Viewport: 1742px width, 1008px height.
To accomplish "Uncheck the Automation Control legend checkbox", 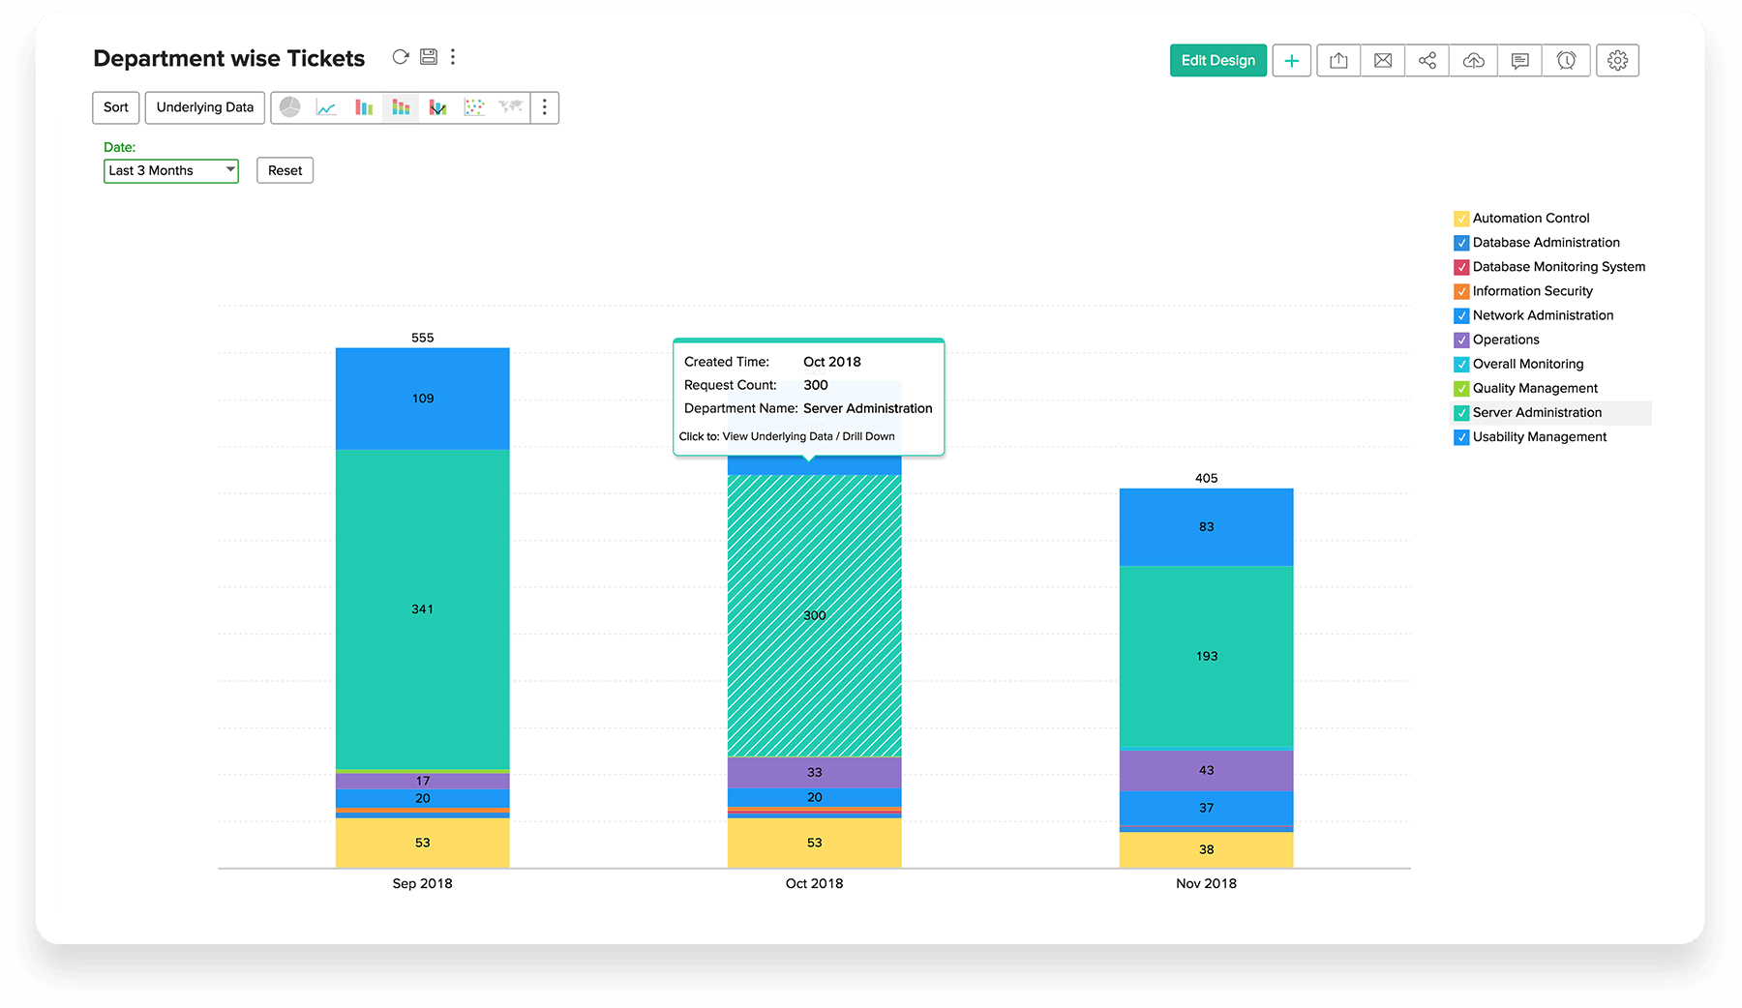I will pos(1461,219).
